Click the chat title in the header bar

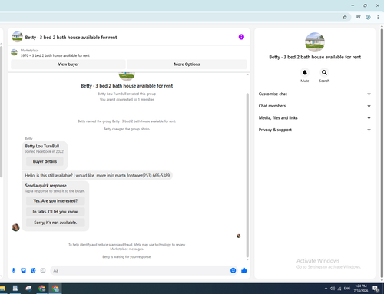point(71,38)
